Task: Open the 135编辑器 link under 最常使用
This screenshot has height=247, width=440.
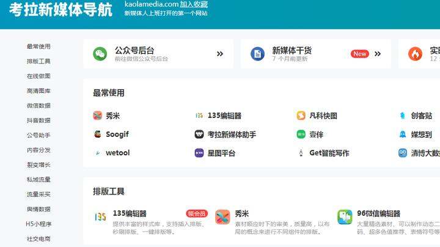Action: tap(224, 116)
